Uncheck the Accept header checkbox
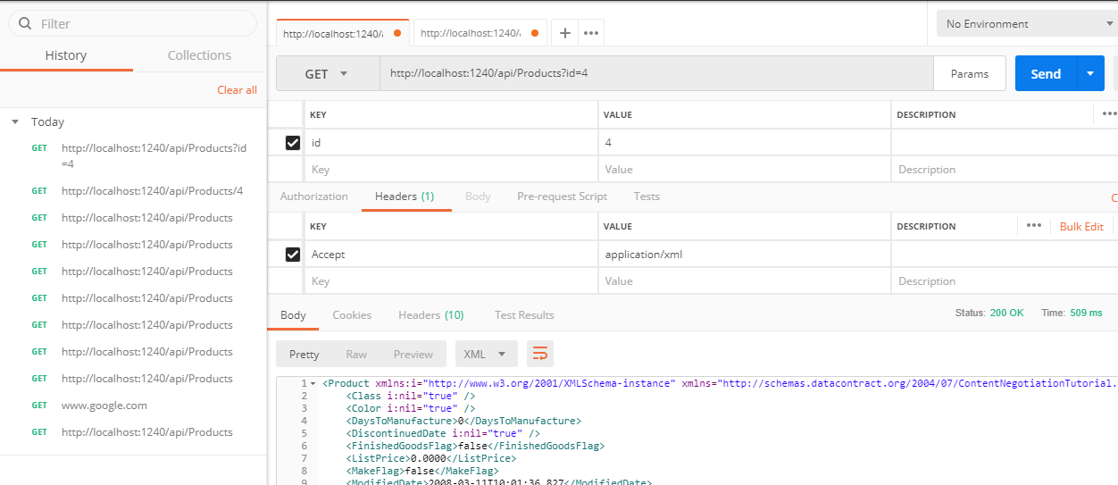 [292, 255]
